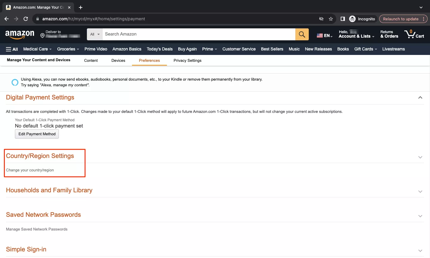Open Books in navigation bar
Screen dimensions: 430x258
pyautogui.click(x=343, y=49)
